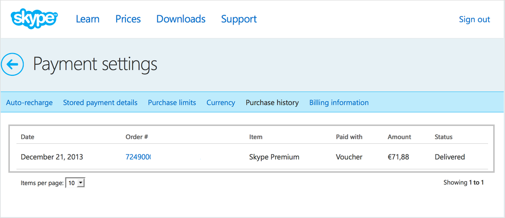
Task: Select the Skype Premium item cell
Action: [274, 157]
